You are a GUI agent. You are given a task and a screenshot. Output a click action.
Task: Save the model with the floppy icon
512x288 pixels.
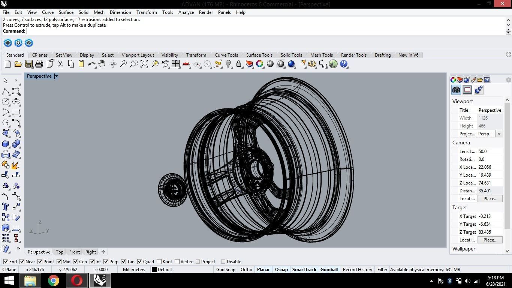click(x=28, y=64)
